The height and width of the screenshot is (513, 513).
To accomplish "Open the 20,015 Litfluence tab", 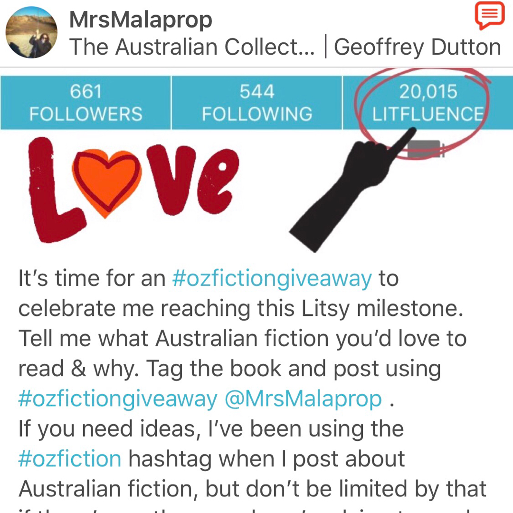I will tap(427, 103).
